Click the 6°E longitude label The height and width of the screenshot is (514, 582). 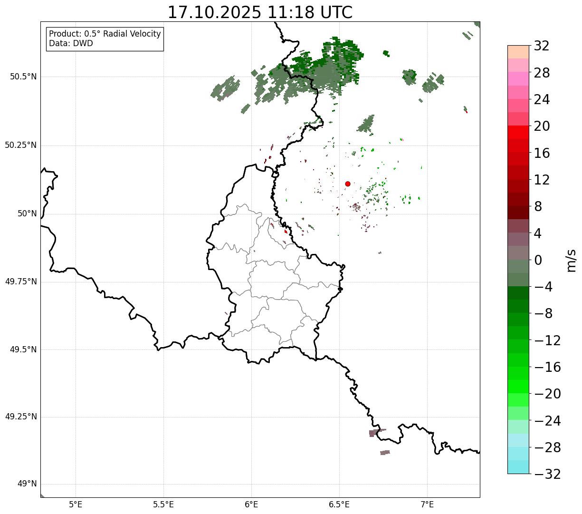(x=251, y=504)
